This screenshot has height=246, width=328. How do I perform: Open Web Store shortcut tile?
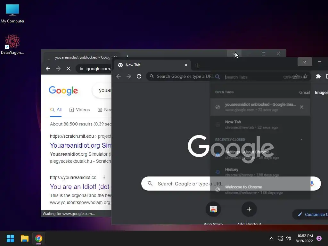point(213,213)
